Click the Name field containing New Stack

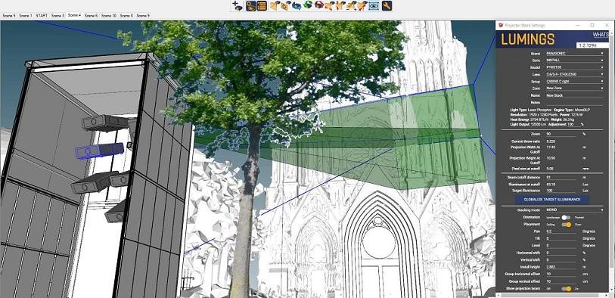[575, 95]
